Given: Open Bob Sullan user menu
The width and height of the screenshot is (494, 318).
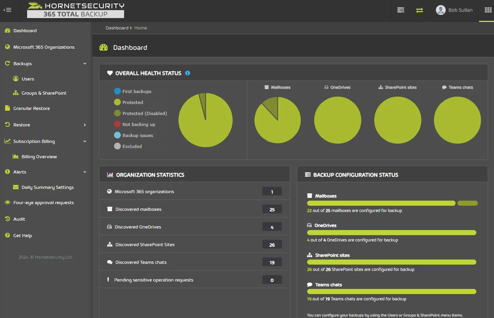Looking at the screenshot, I should (454, 10).
